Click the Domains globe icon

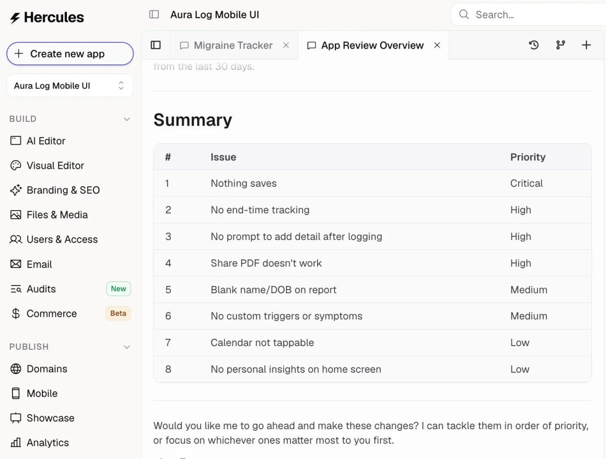pyautogui.click(x=16, y=369)
